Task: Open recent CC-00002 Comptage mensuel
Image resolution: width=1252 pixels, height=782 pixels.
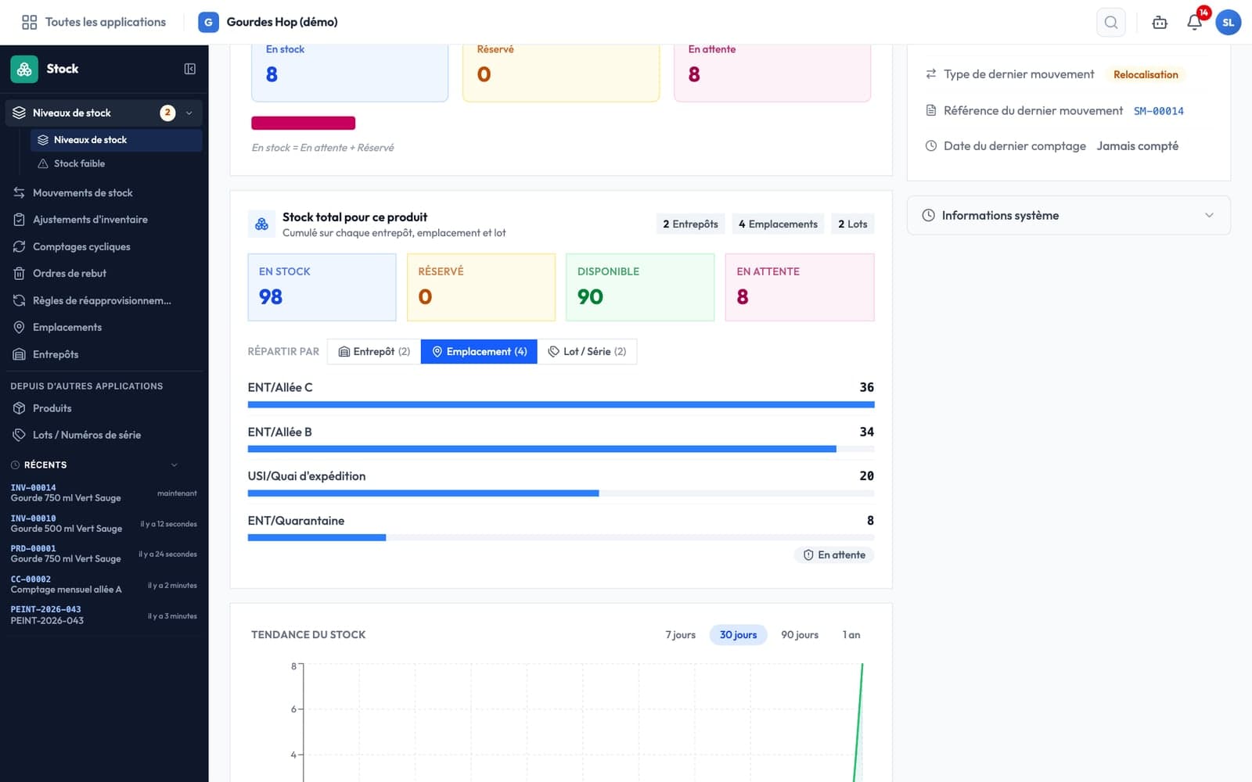Action: [x=103, y=585]
